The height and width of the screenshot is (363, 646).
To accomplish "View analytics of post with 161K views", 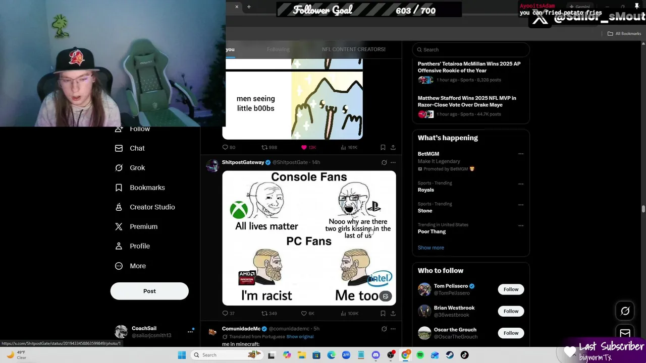I will (349, 147).
